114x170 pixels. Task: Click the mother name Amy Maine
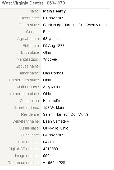pos(52,87)
